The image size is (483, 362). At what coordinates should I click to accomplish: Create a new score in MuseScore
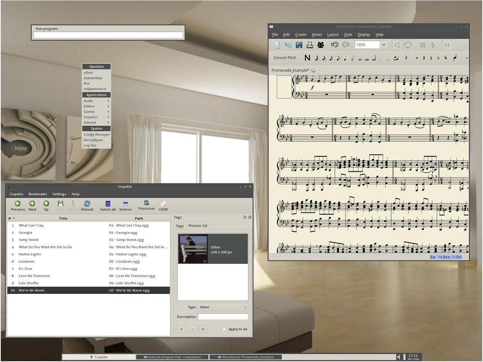[x=278, y=45]
